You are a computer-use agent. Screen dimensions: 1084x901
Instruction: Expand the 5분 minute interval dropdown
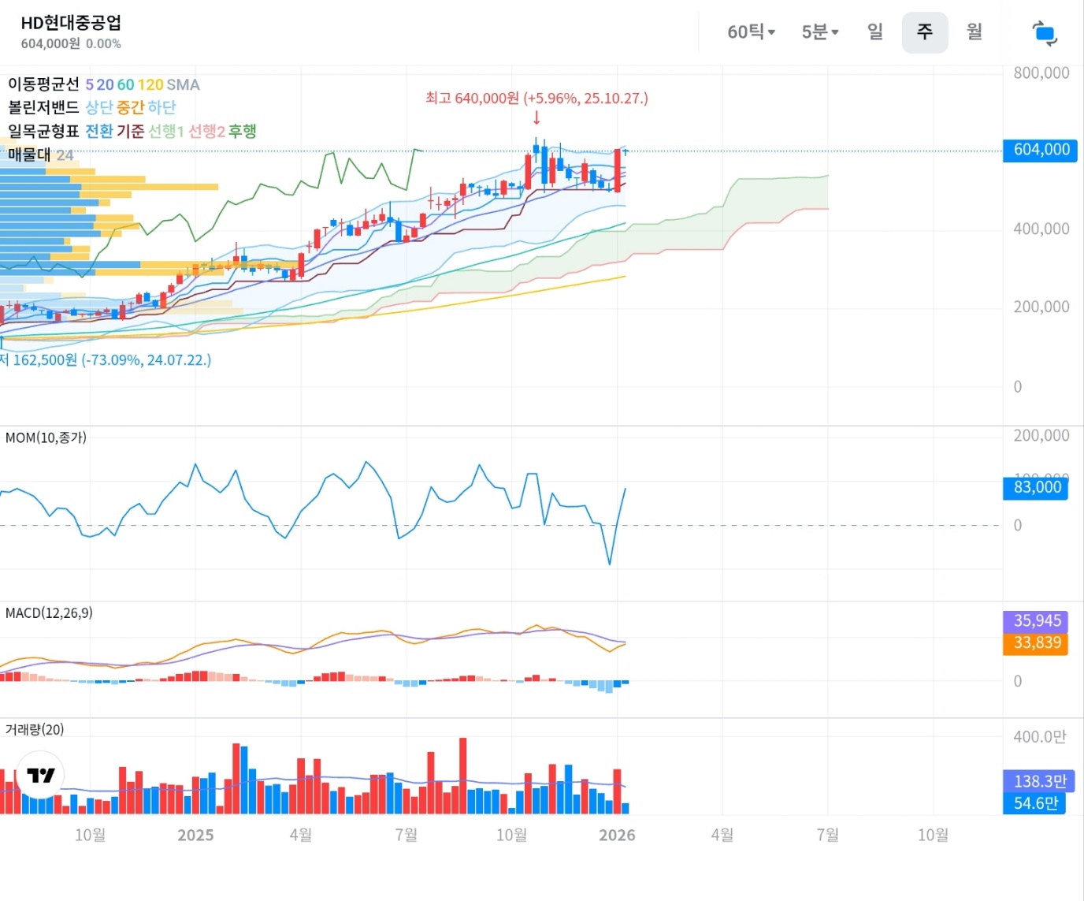[819, 32]
